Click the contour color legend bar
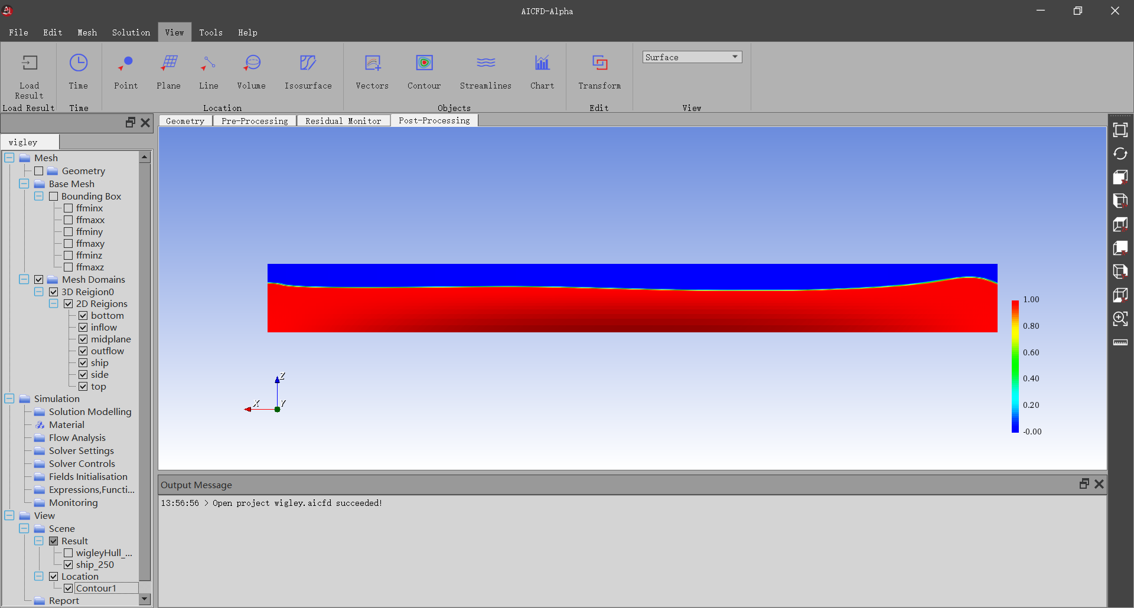 point(1015,366)
